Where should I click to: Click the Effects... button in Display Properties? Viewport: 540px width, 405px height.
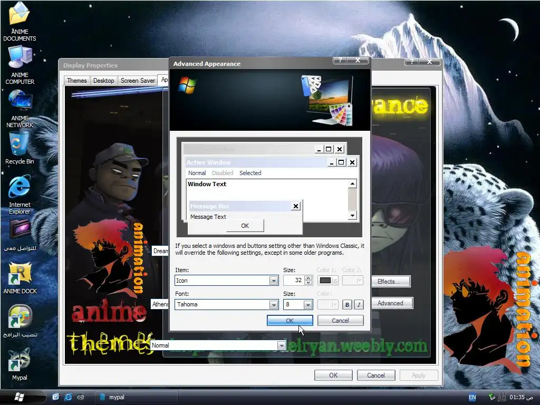391,282
